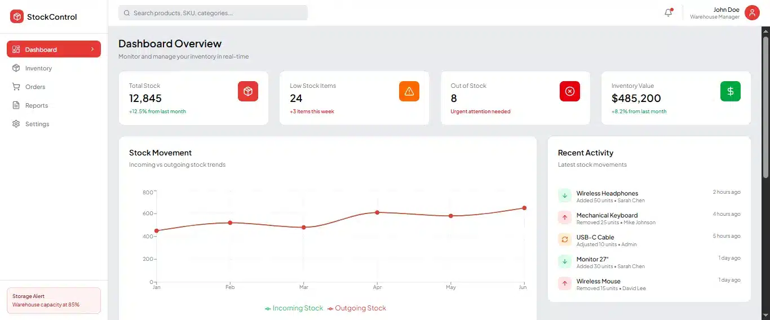Expand the Dashboard chevron arrow in sidebar

[92, 50]
